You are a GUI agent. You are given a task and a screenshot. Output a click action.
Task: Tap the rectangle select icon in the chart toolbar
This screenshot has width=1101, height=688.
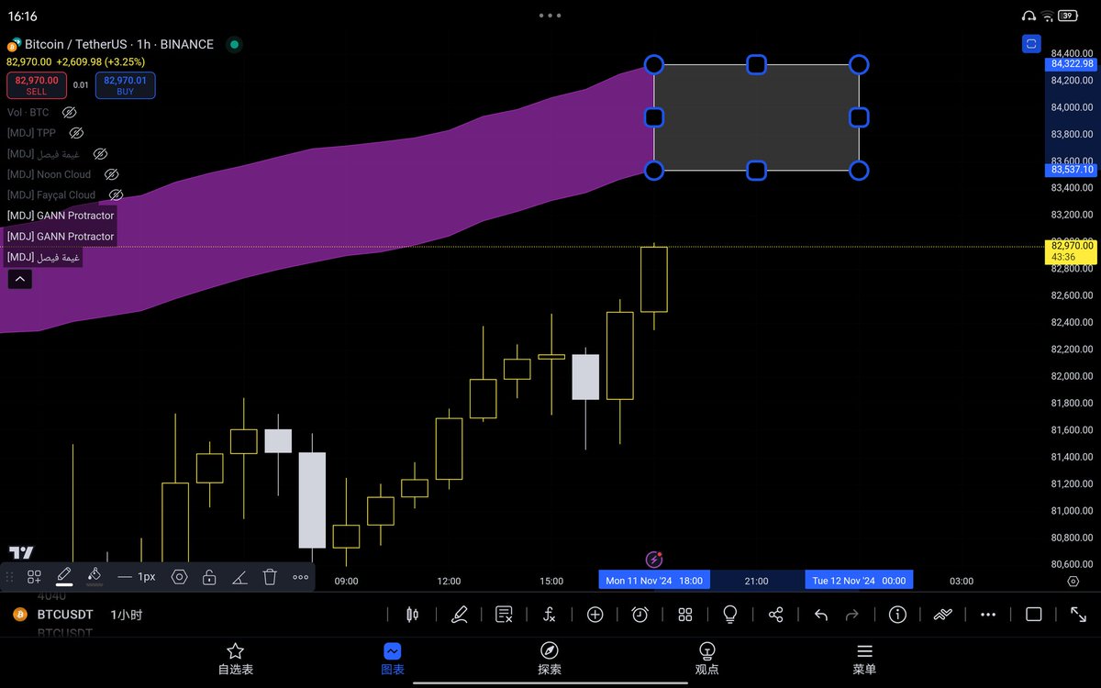(1033, 615)
